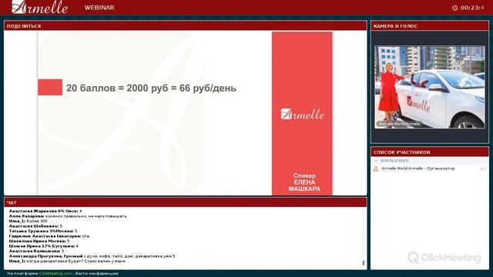Click the Armelle logo on the red slide banner

point(302,115)
